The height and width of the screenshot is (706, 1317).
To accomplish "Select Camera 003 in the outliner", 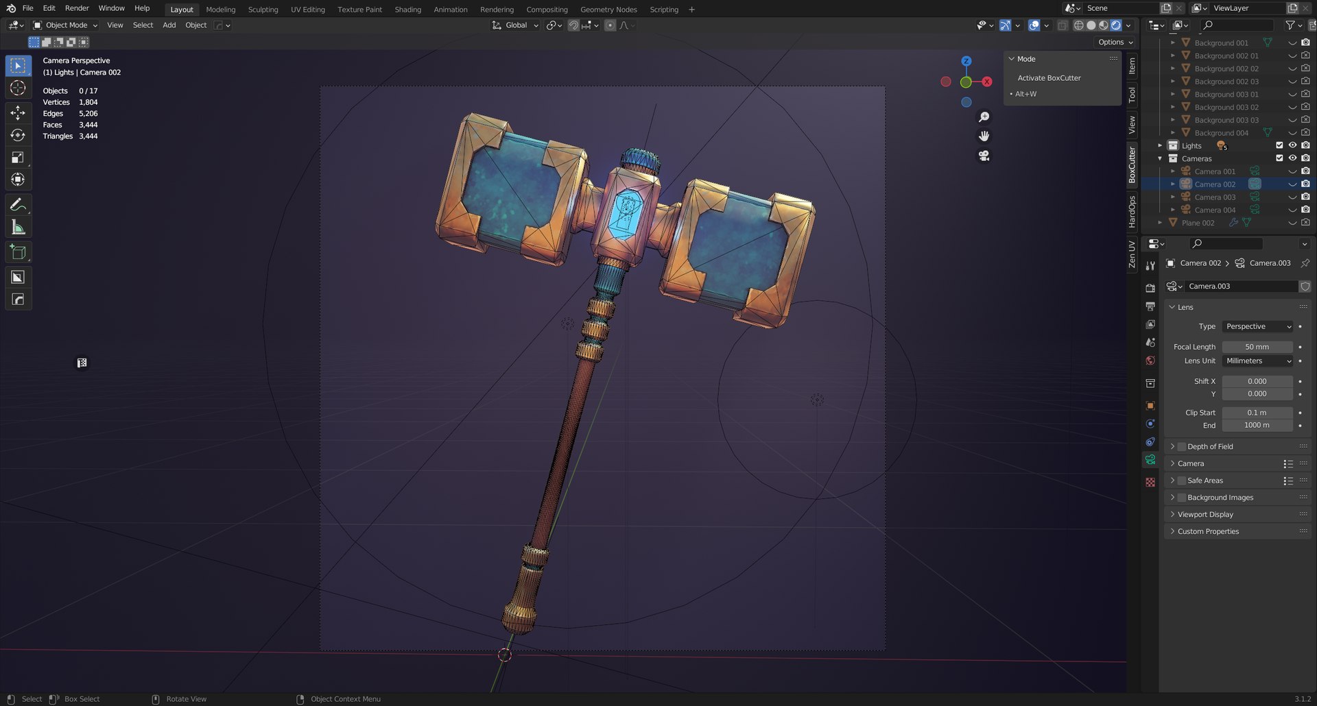I will pos(1214,197).
